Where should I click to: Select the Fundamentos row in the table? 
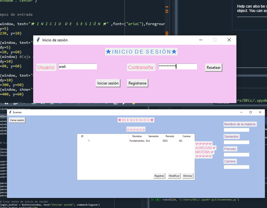click(136, 141)
